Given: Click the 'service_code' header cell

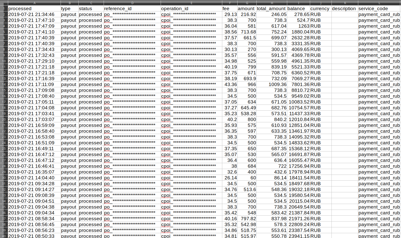Looking at the screenshot, I should click(x=379, y=9).
